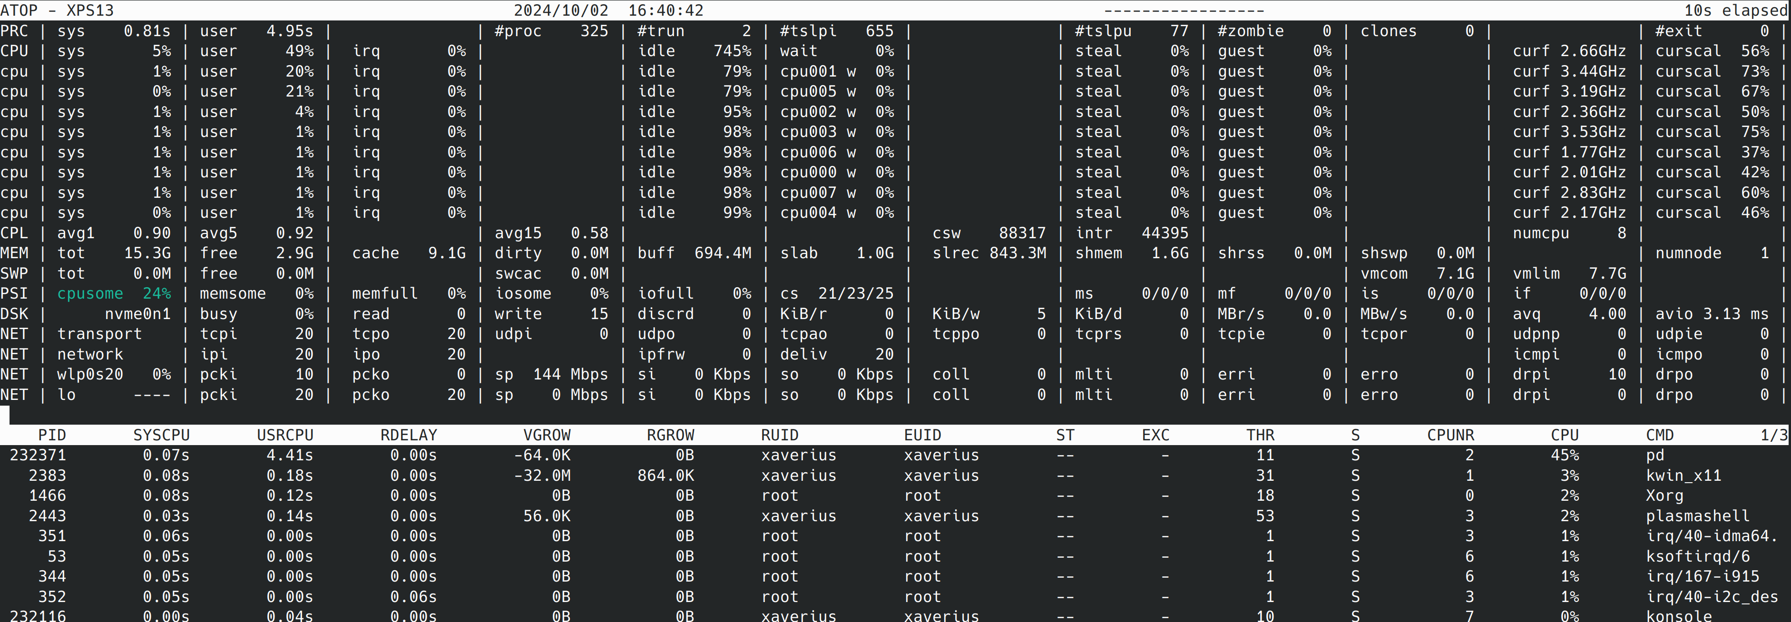Click the plasmashell process name
Viewport: 1791px width, 622px height.
1697,516
